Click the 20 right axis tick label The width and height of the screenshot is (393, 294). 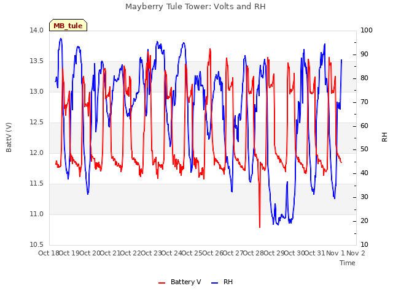click(364, 221)
